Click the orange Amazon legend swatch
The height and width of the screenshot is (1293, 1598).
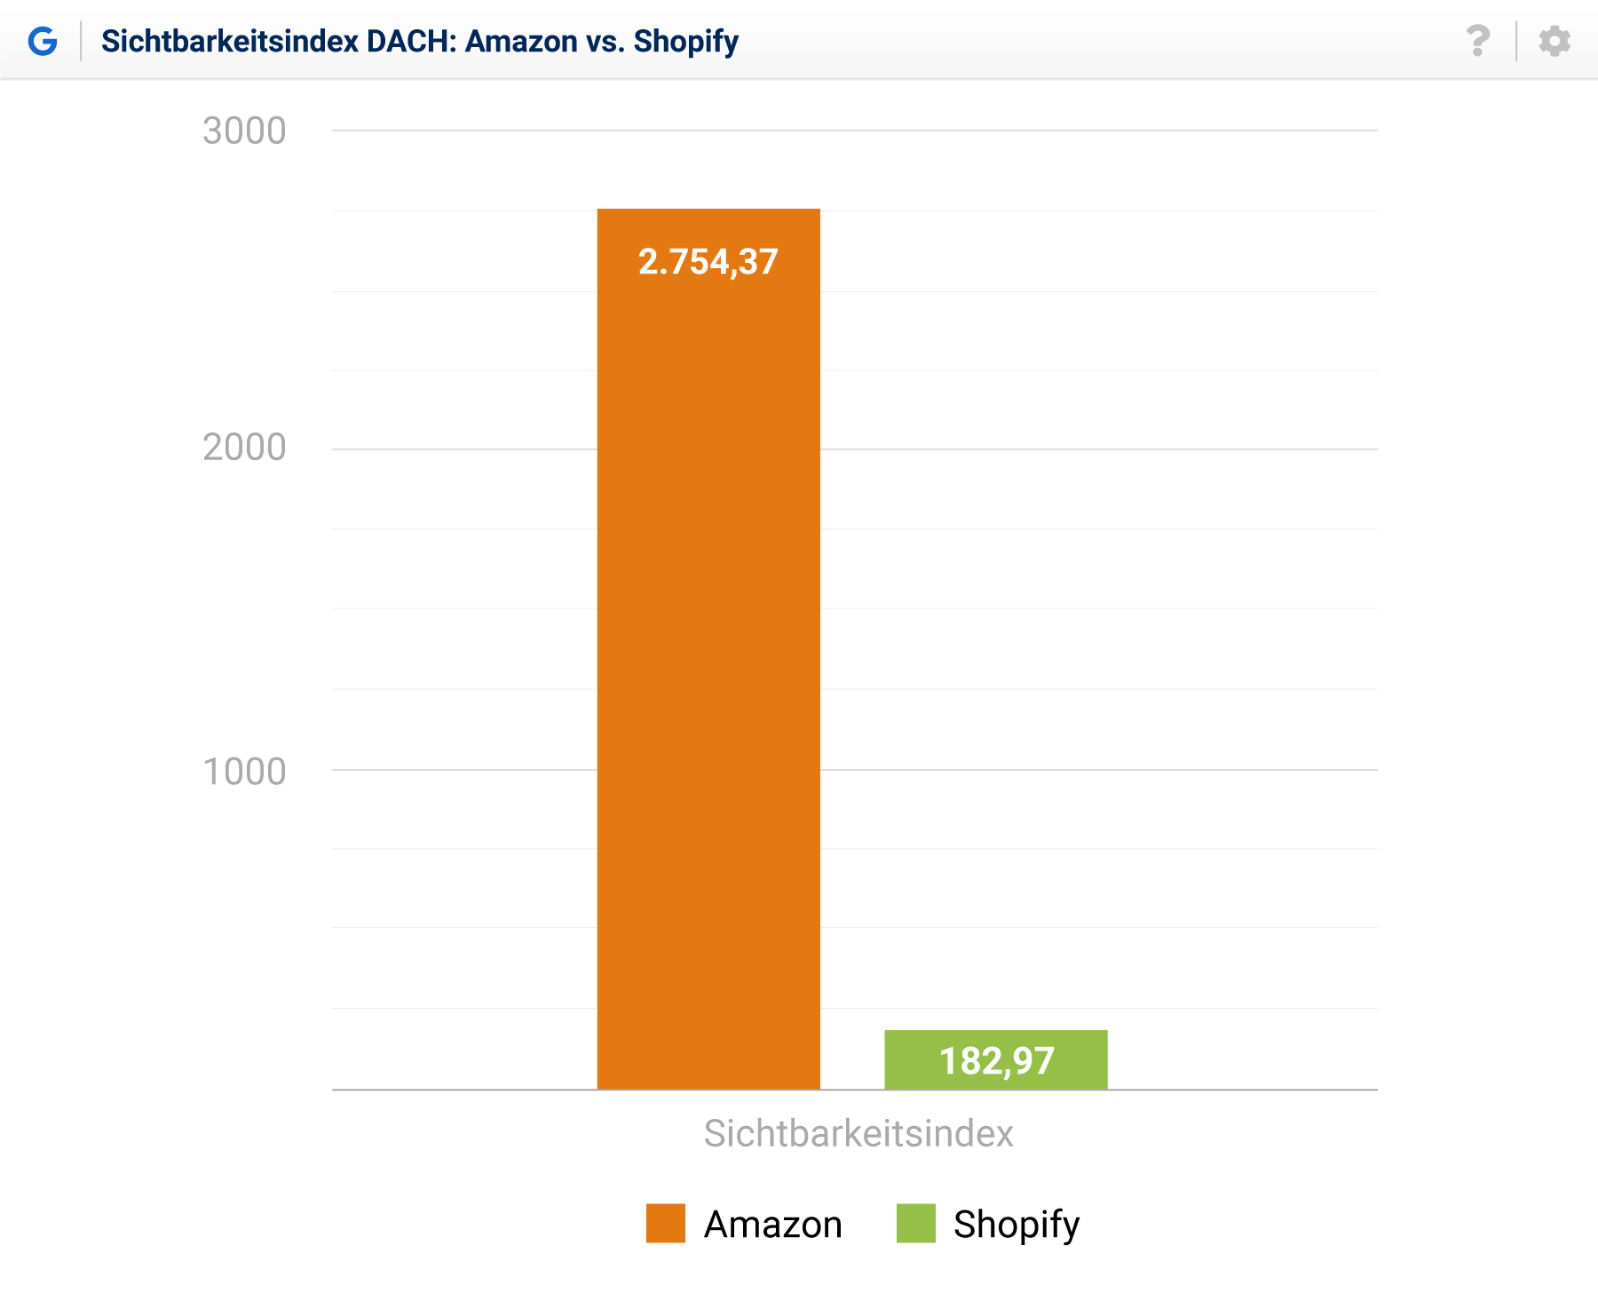[x=666, y=1223]
